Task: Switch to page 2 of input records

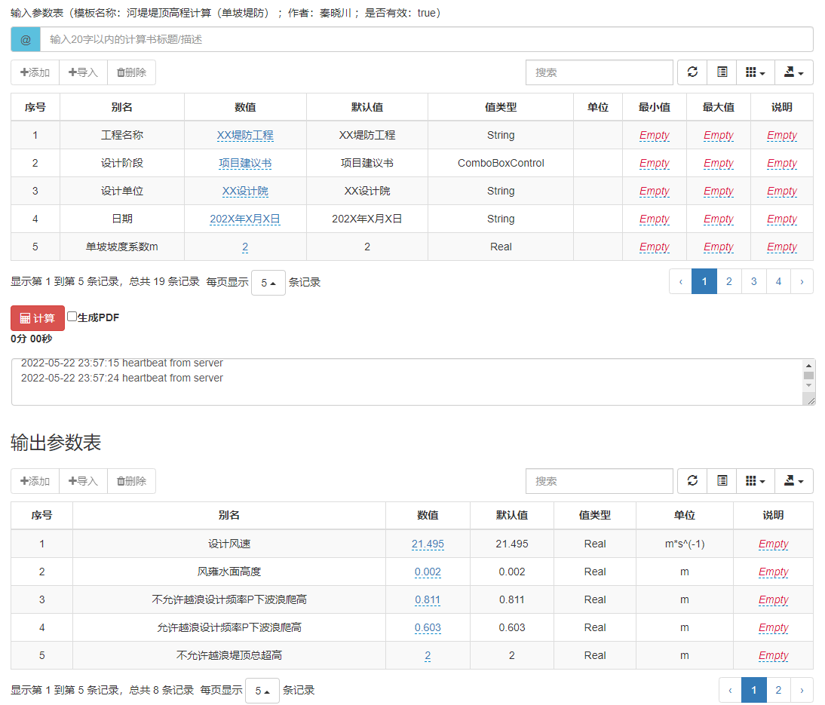Action: coord(728,280)
